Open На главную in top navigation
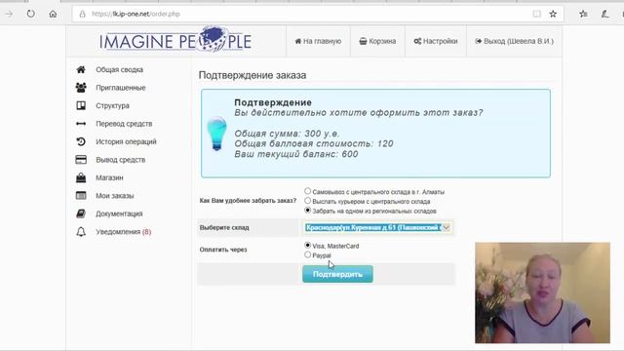Viewport: 624px width, 351px height. 318,41
